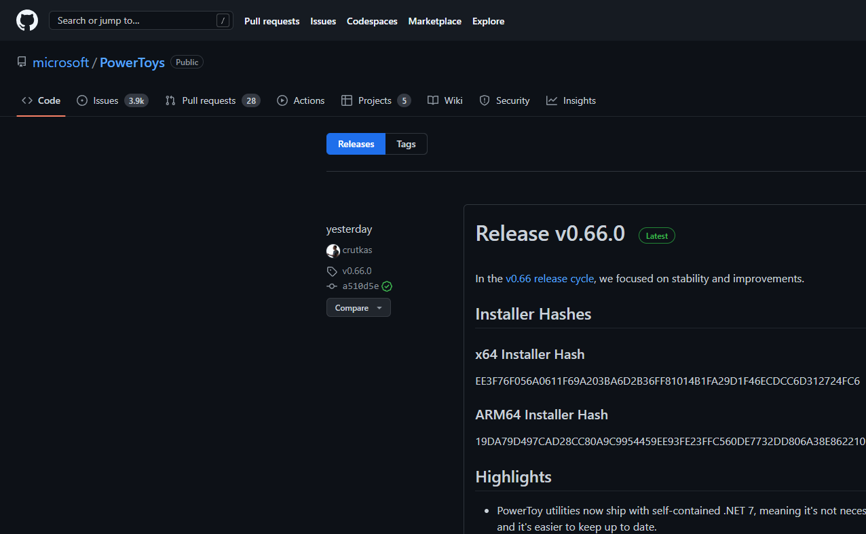The height and width of the screenshot is (534, 866).
Task: Focus the Search or jump to field
Action: click(x=141, y=20)
